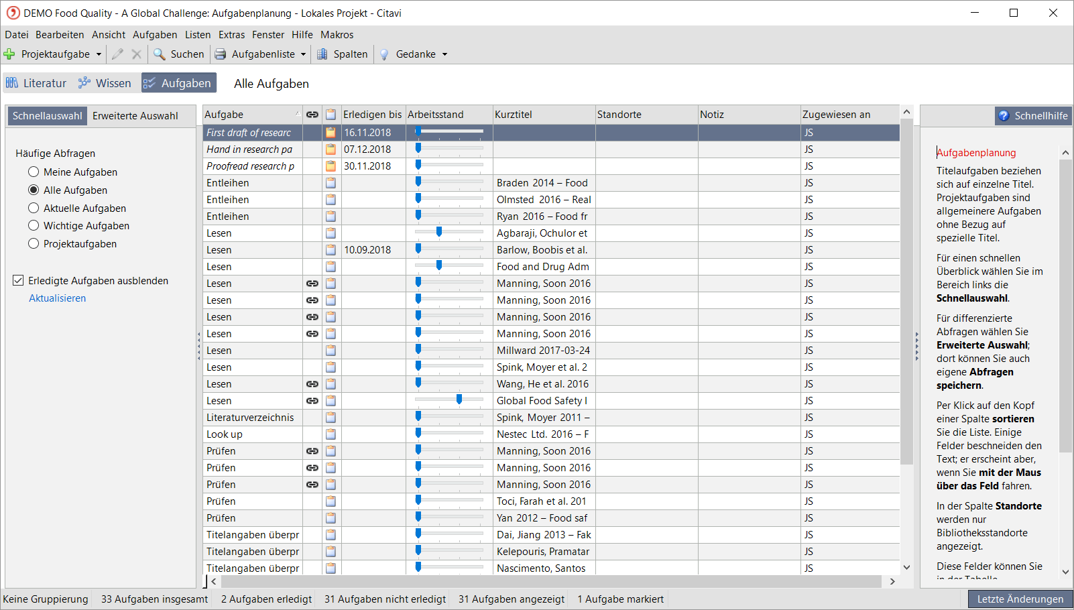Click the Schnellhilfe question mark icon
The height and width of the screenshot is (610, 1074).
(1004, 115)
